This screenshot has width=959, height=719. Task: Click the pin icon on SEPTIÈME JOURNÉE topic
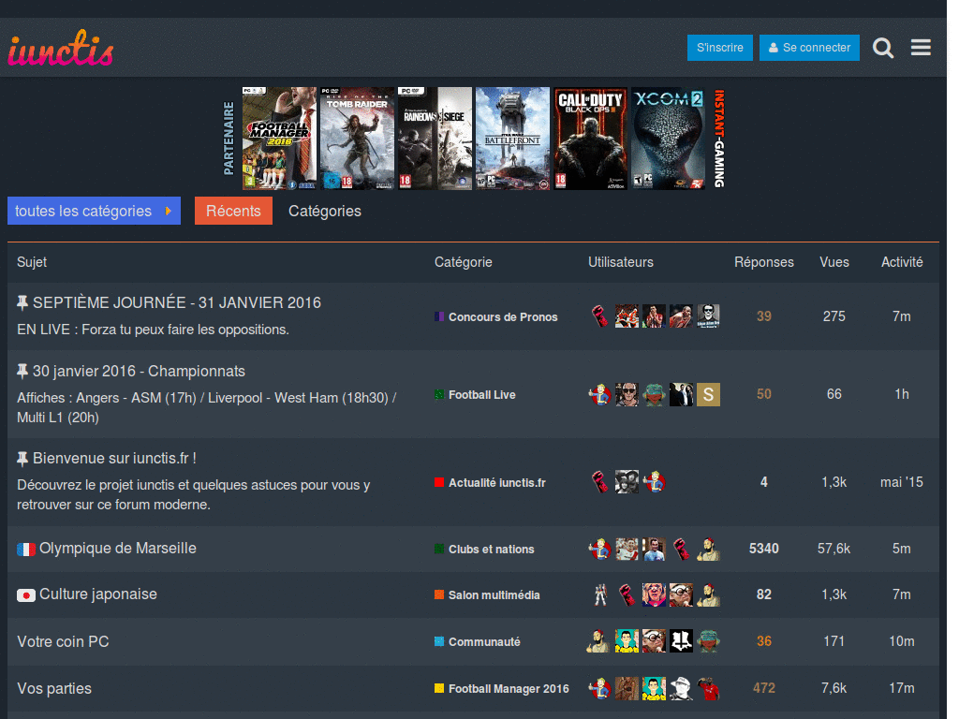coord(22,303)
